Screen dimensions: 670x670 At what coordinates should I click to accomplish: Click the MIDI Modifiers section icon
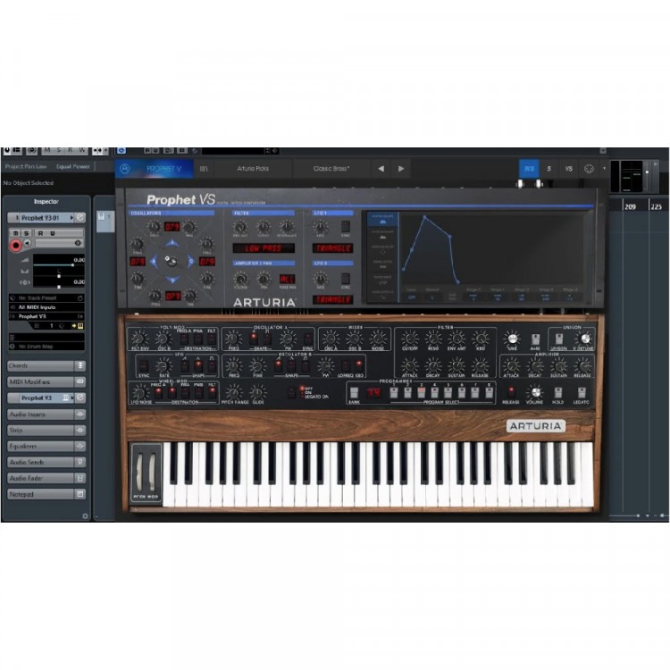click(x=80, y=381)
